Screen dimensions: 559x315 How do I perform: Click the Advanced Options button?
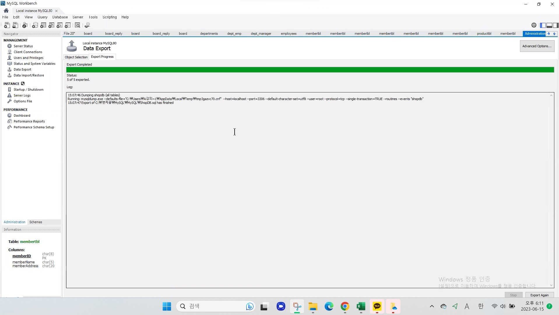click(x=537, y=46)
